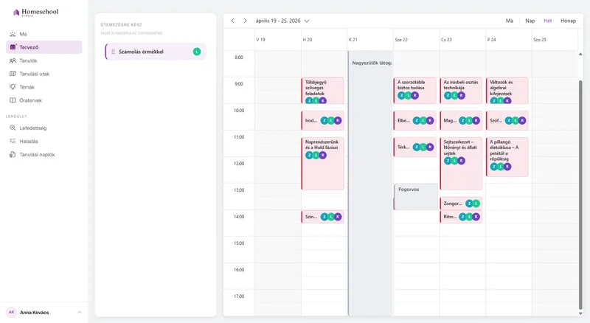Image resolution: width=590 pixels, height=323 pixels.
Task: Open Tanulási utak map icon
Action: (13, 74)
